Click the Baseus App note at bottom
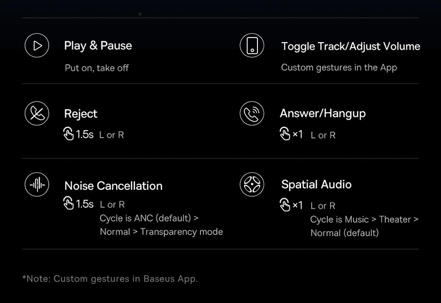Viewport: 441px width, 303px height. pos(110,279)
